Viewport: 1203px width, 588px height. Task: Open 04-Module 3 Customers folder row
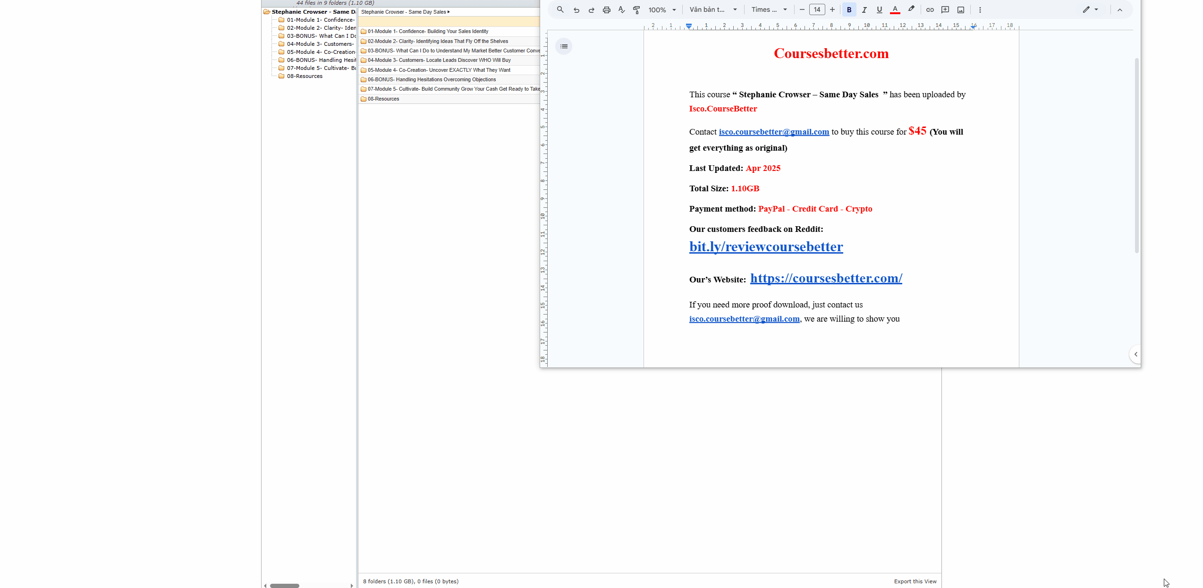pyautogui.click(x=439, y=60)
